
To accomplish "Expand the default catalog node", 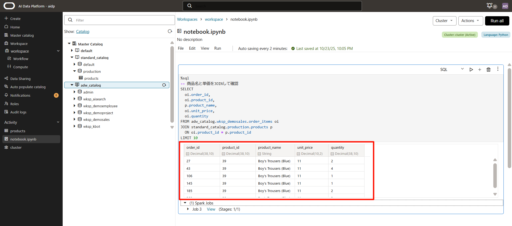I will (x=72, y=50).
